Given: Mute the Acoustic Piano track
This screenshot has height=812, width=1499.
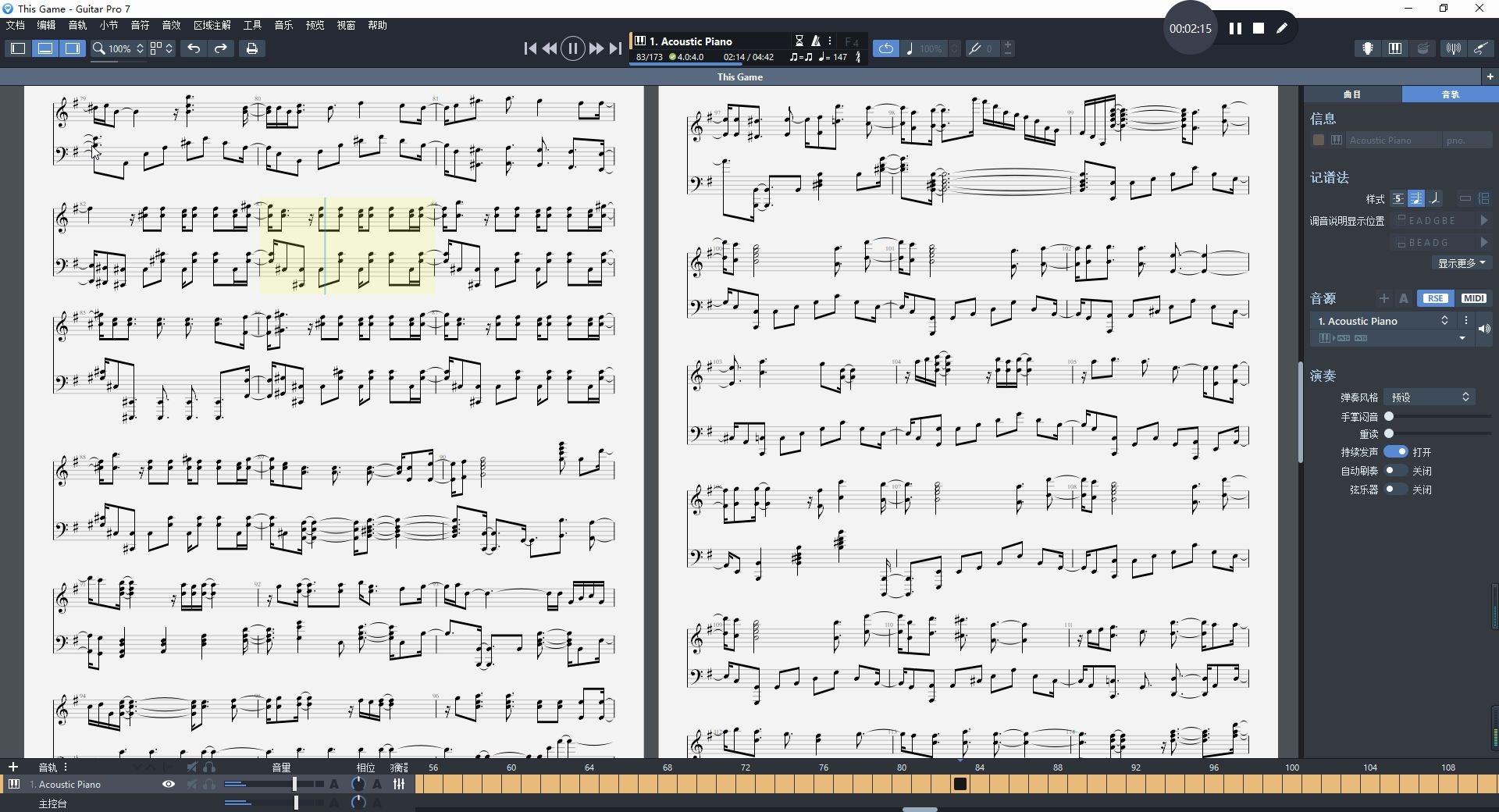Looking at the screenshot, I should pyautogui.click(x=192, y=784).
